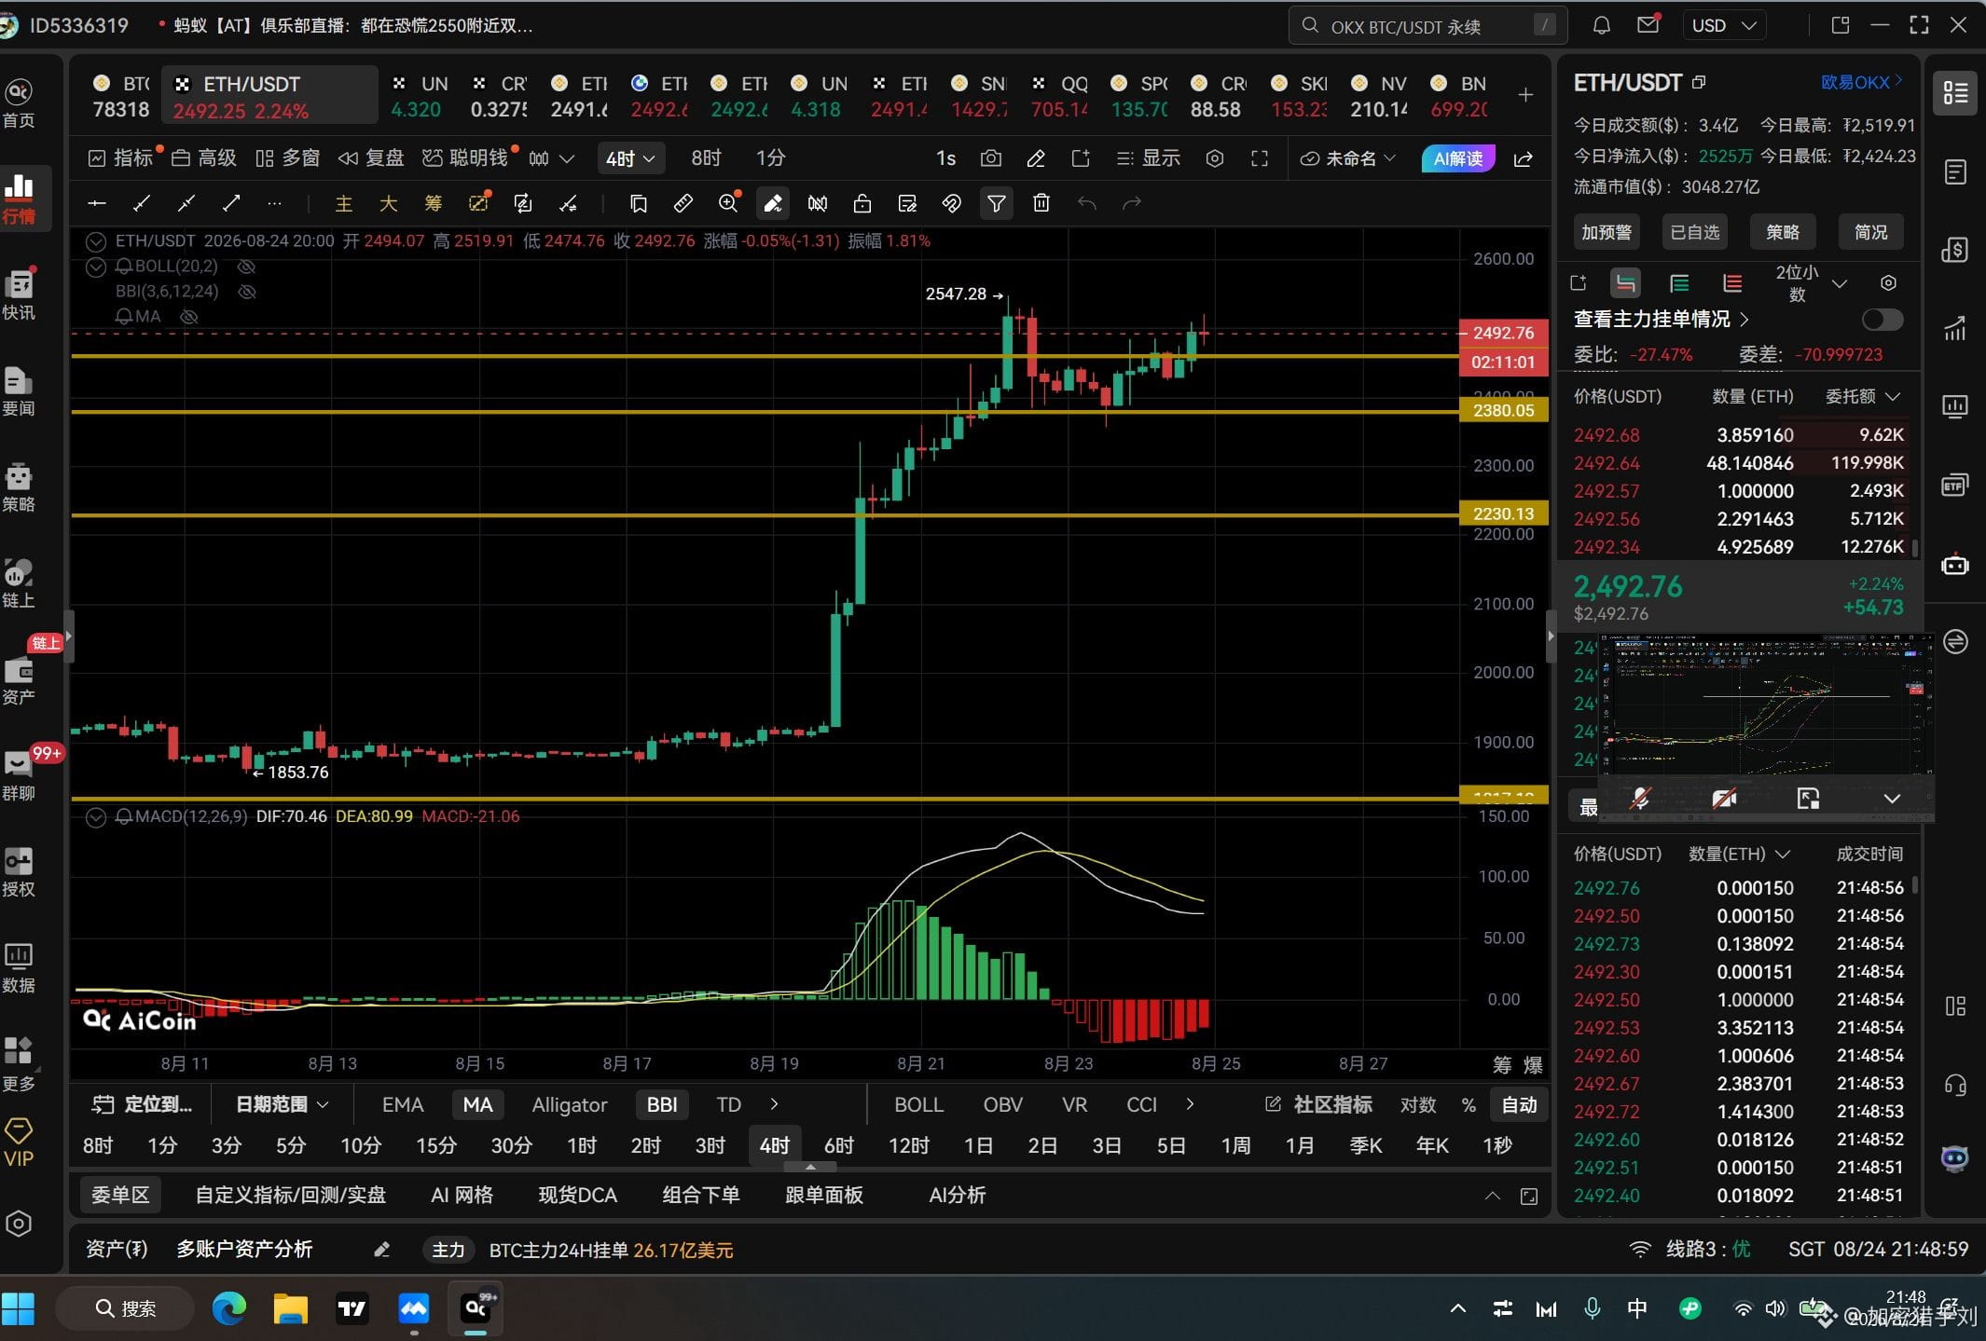Open the 授权 authorization section
Image resolution: width=1986 pixels, height=1341 pixels.
pos(19,871)
